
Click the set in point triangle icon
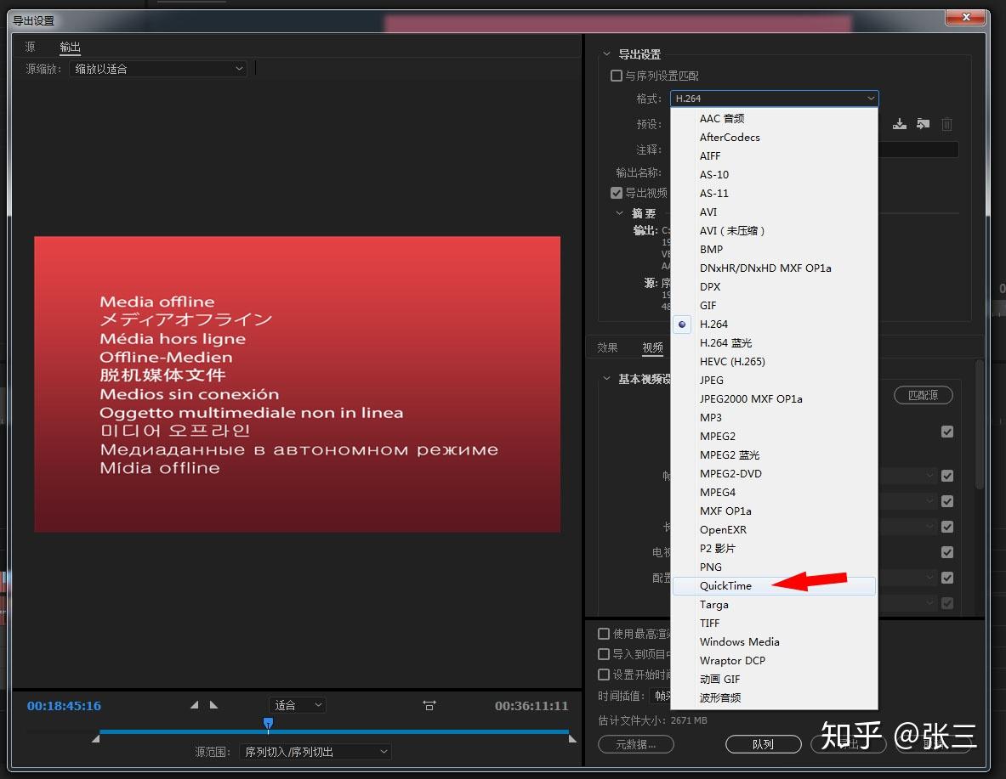(x=195, y=704)
